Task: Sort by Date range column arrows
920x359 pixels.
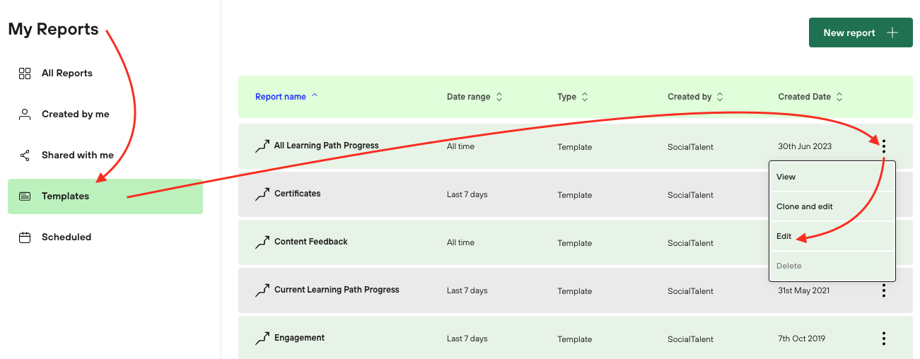Action: pos(499,97)
